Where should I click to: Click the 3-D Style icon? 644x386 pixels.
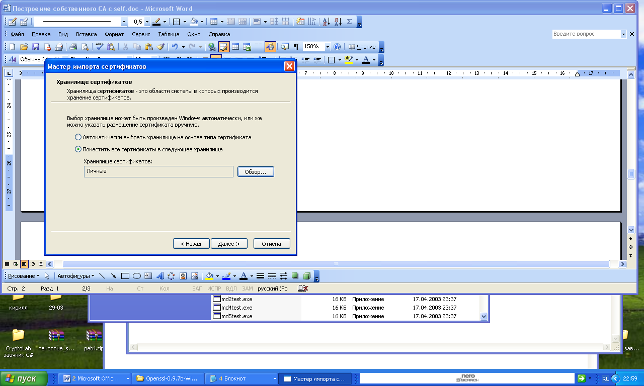(x=307, y=276)
